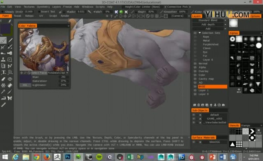Click the move layer down arrow icon

[x=215, y=105]
